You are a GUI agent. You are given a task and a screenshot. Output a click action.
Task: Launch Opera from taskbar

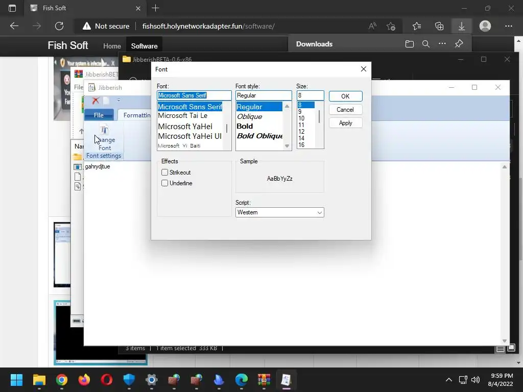point(106,380)
